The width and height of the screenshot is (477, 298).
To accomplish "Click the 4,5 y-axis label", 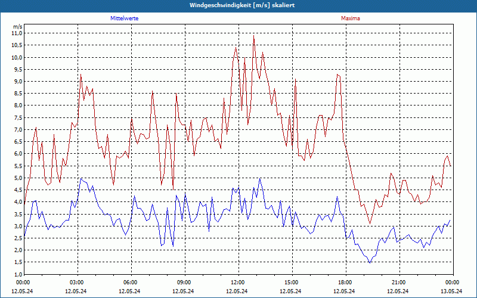I will [x=18, y=190].
